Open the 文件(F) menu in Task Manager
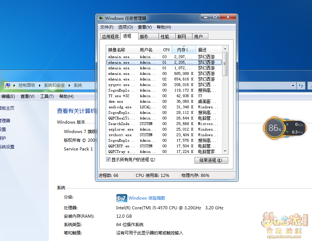312x241 pixels. (107, 27)
